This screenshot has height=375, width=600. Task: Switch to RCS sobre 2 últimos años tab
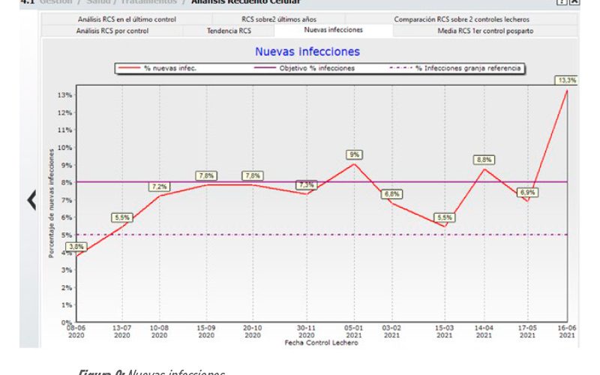tap(278, 19)
